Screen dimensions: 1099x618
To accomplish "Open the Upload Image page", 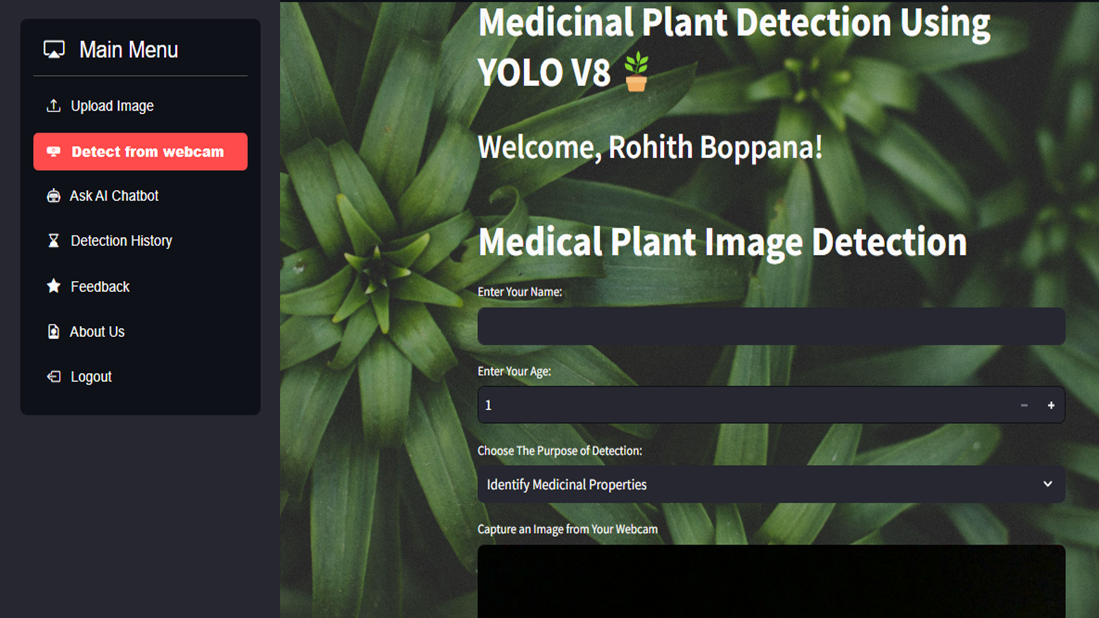I will click(112, 105).
